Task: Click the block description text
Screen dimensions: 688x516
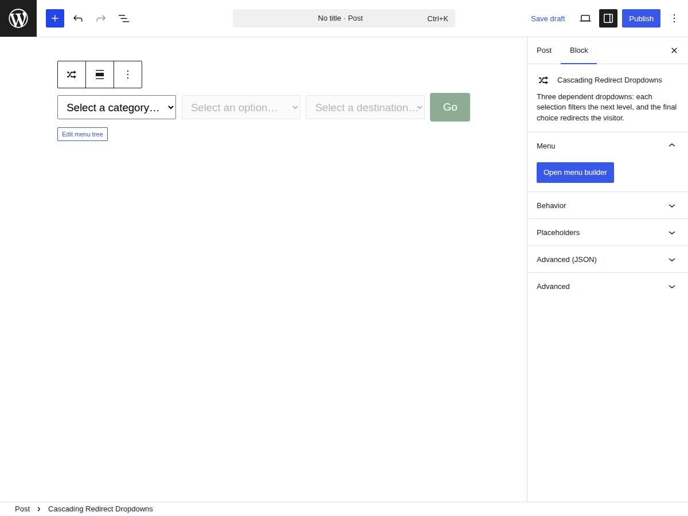Action: click(x=607, y=107)
